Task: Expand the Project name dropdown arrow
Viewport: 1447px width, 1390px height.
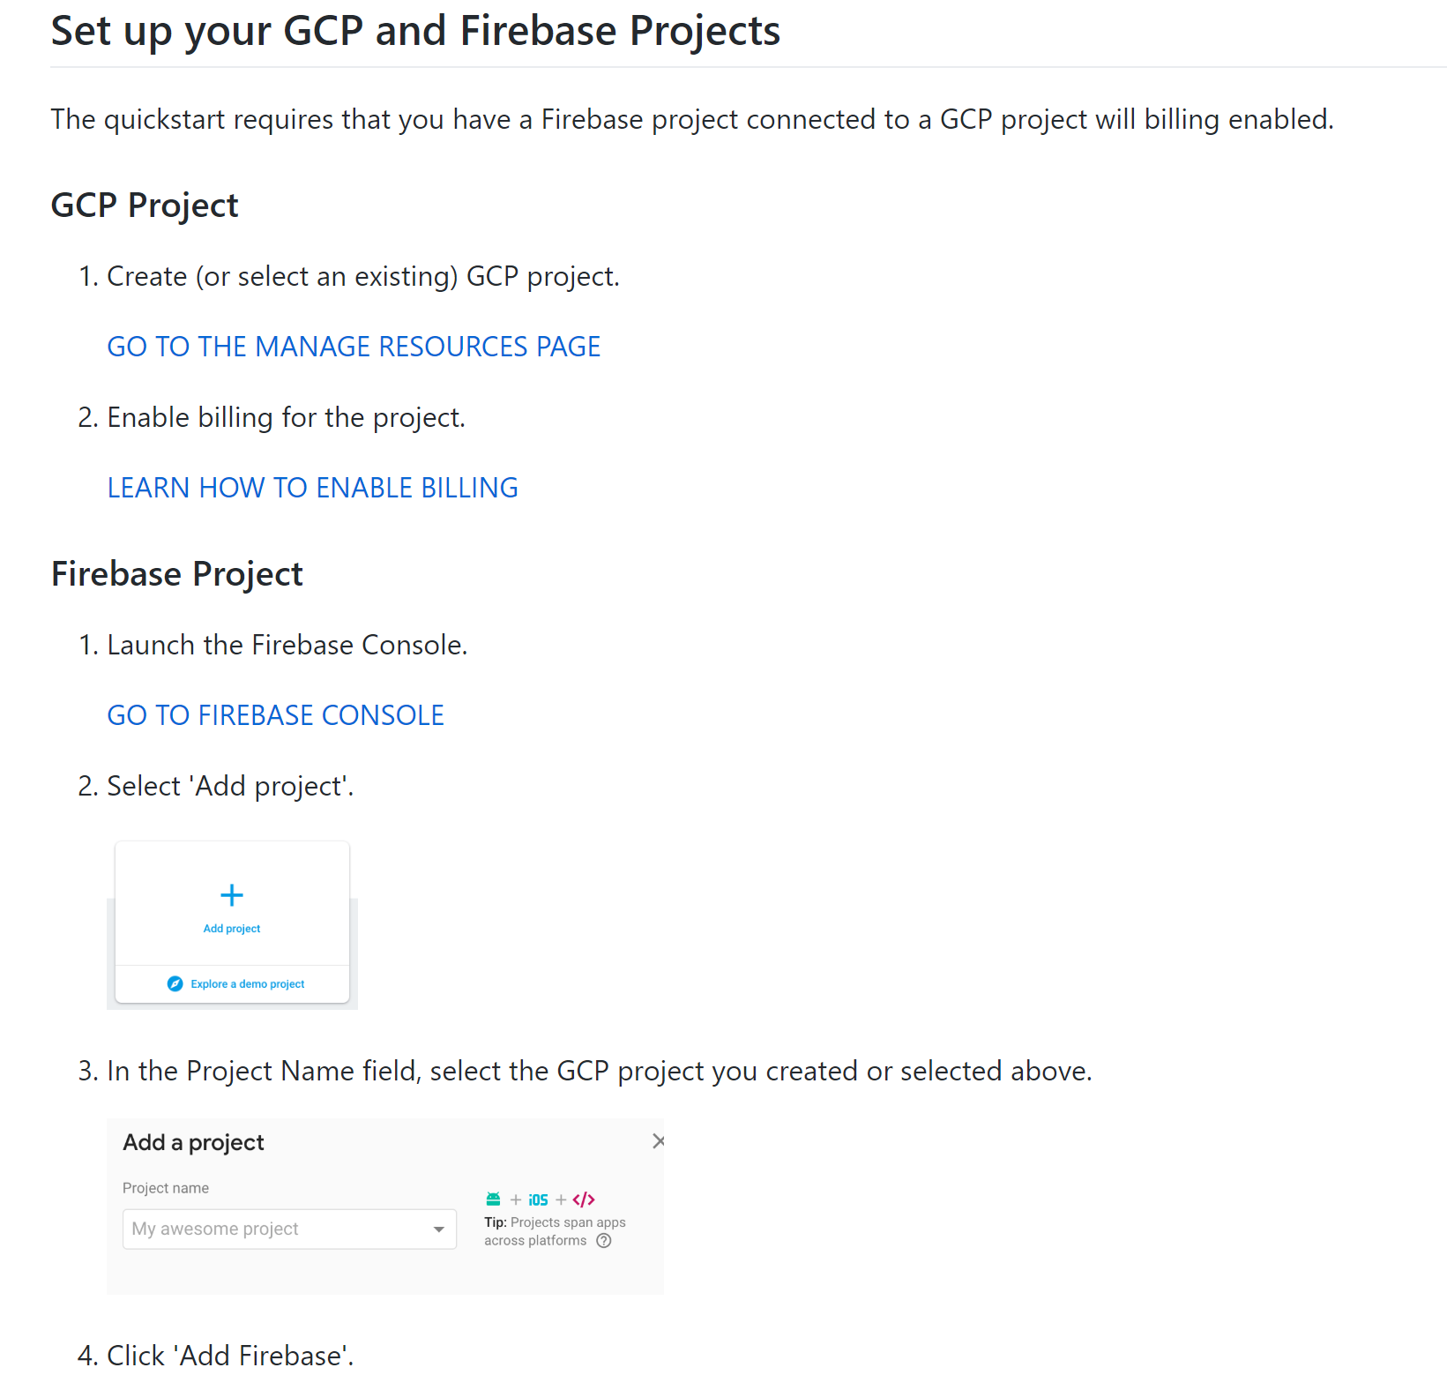Action: point(438,1229)
